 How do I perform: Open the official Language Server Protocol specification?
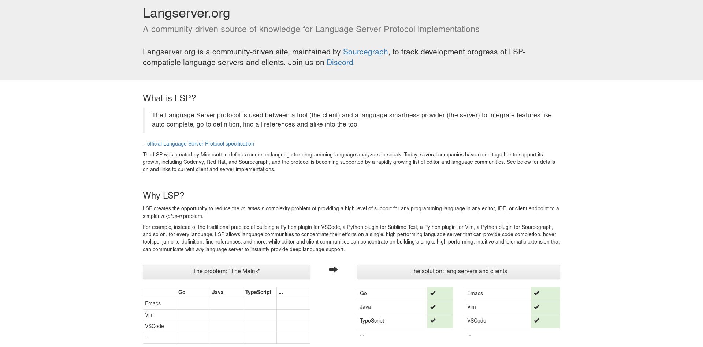[x=201, y=144]
